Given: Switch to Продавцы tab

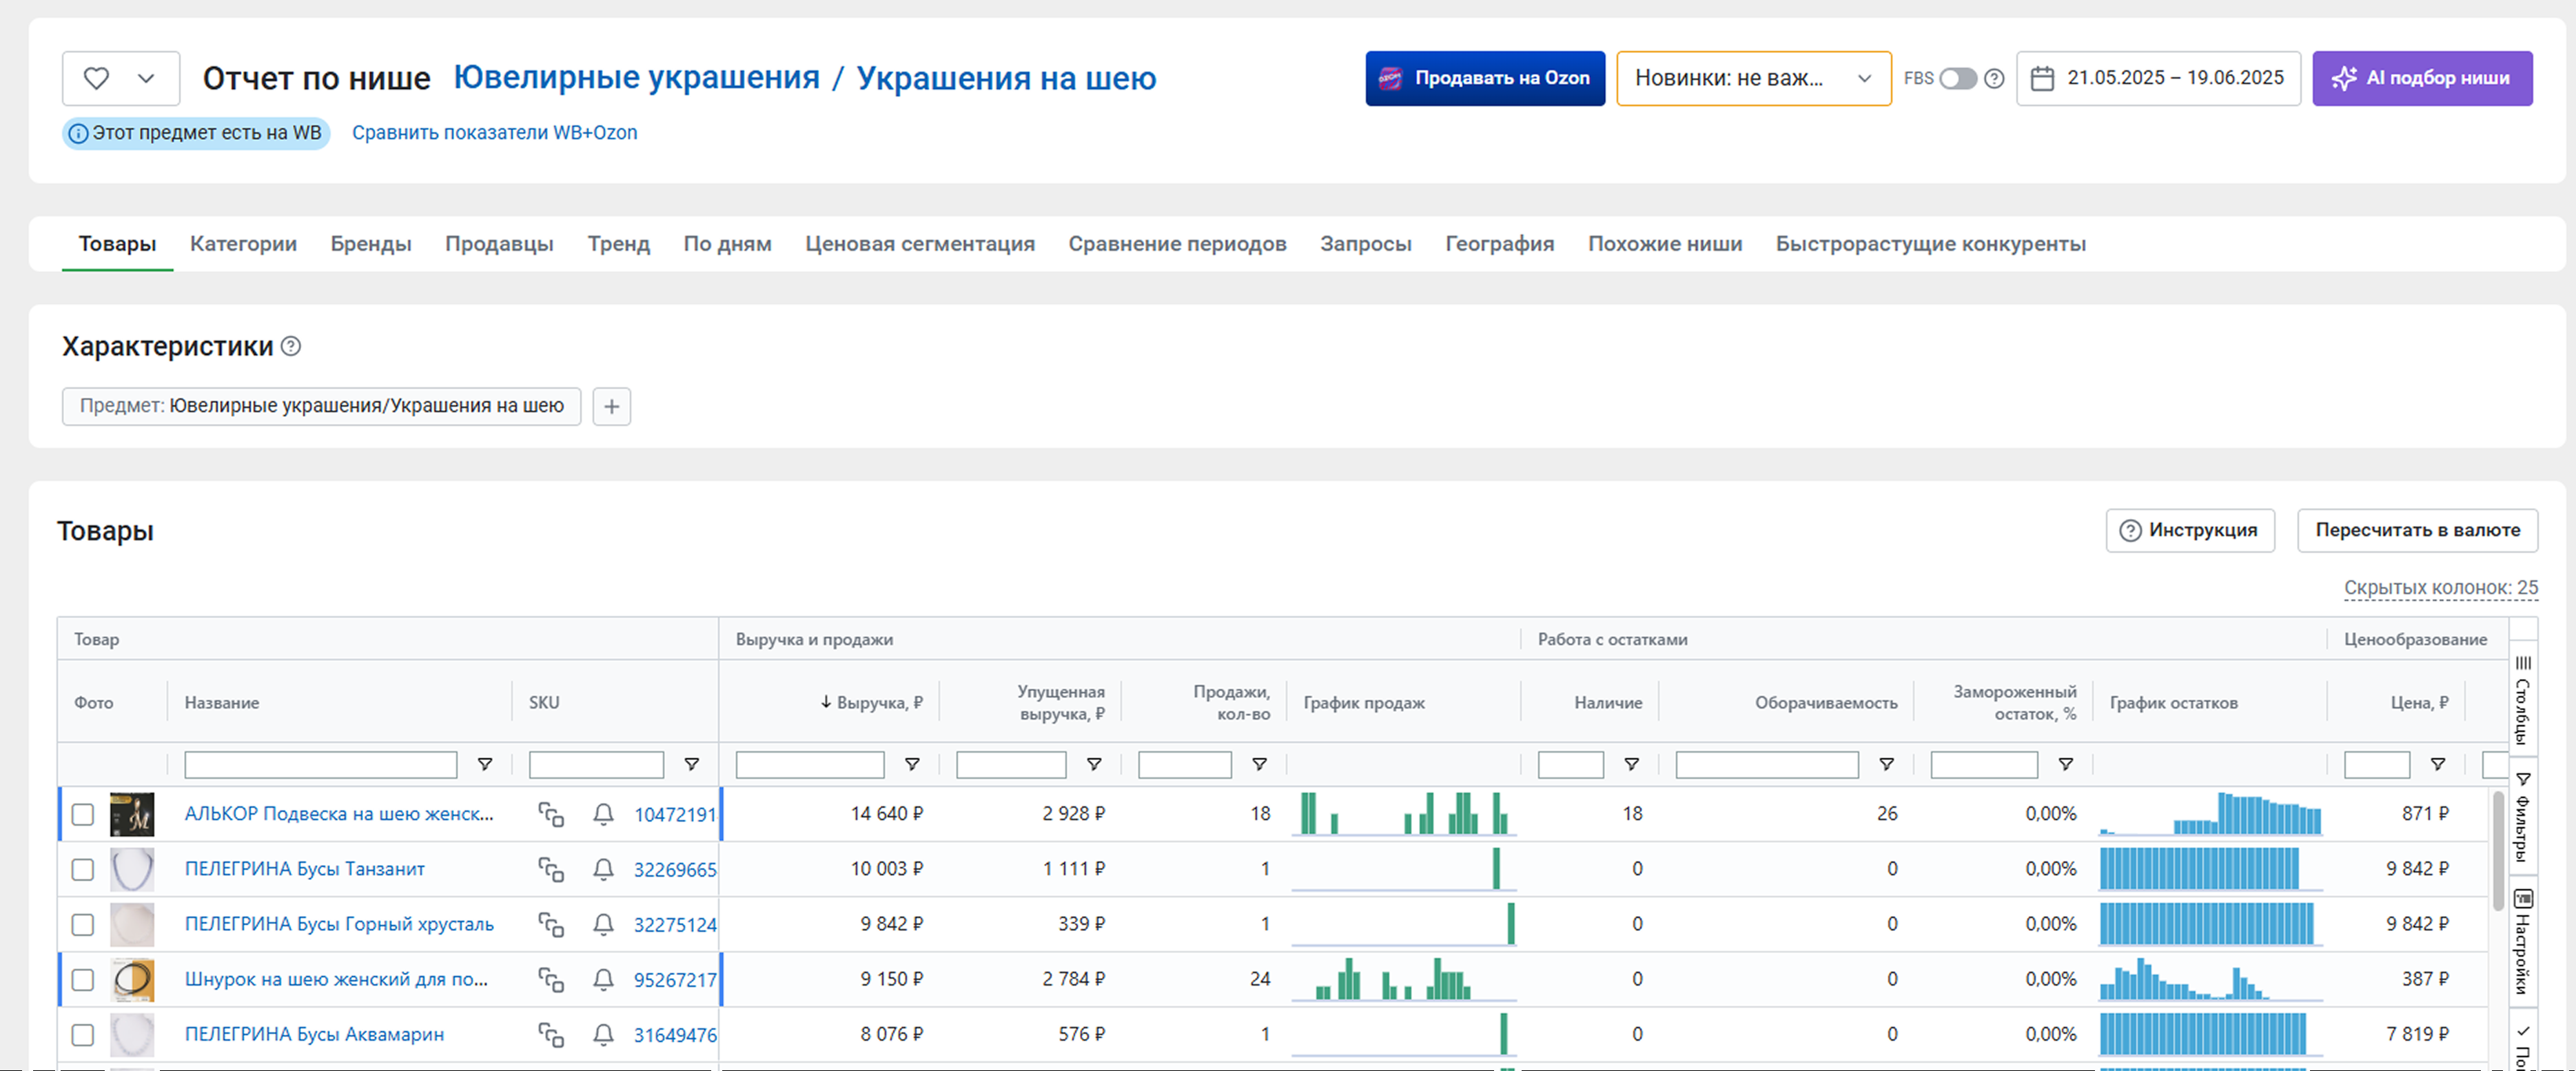Looking at the screenshot, I should click(x=499, y=244).
